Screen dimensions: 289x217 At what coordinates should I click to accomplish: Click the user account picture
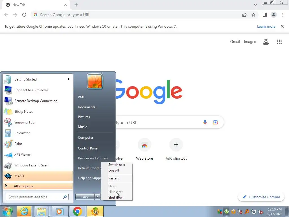pos(95,81)
